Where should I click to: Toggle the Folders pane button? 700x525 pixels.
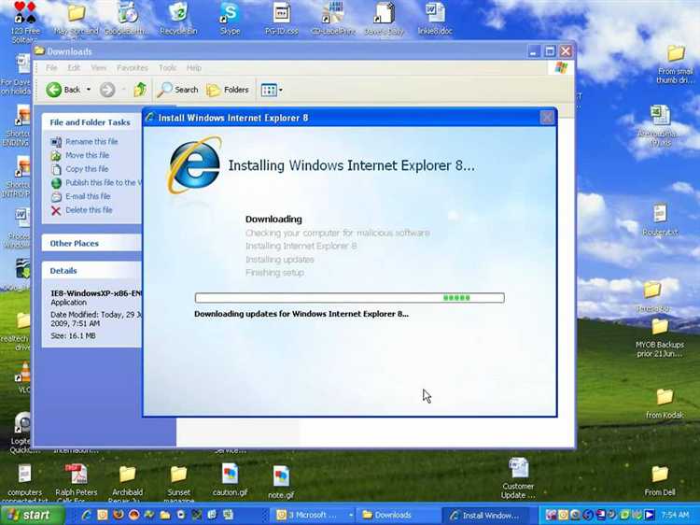(228, 90)
